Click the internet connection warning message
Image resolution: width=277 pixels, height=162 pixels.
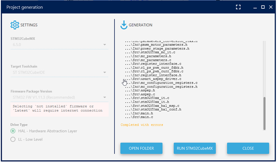click(60, 109)
